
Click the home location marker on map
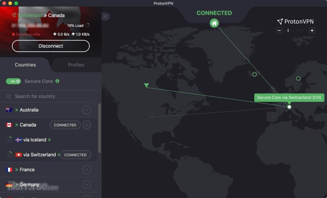click(214, 23)
